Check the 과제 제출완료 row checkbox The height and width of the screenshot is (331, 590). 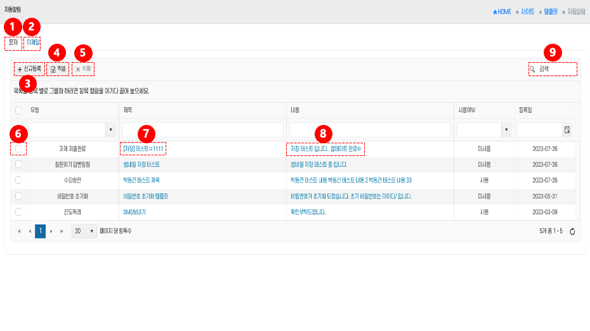18,148
